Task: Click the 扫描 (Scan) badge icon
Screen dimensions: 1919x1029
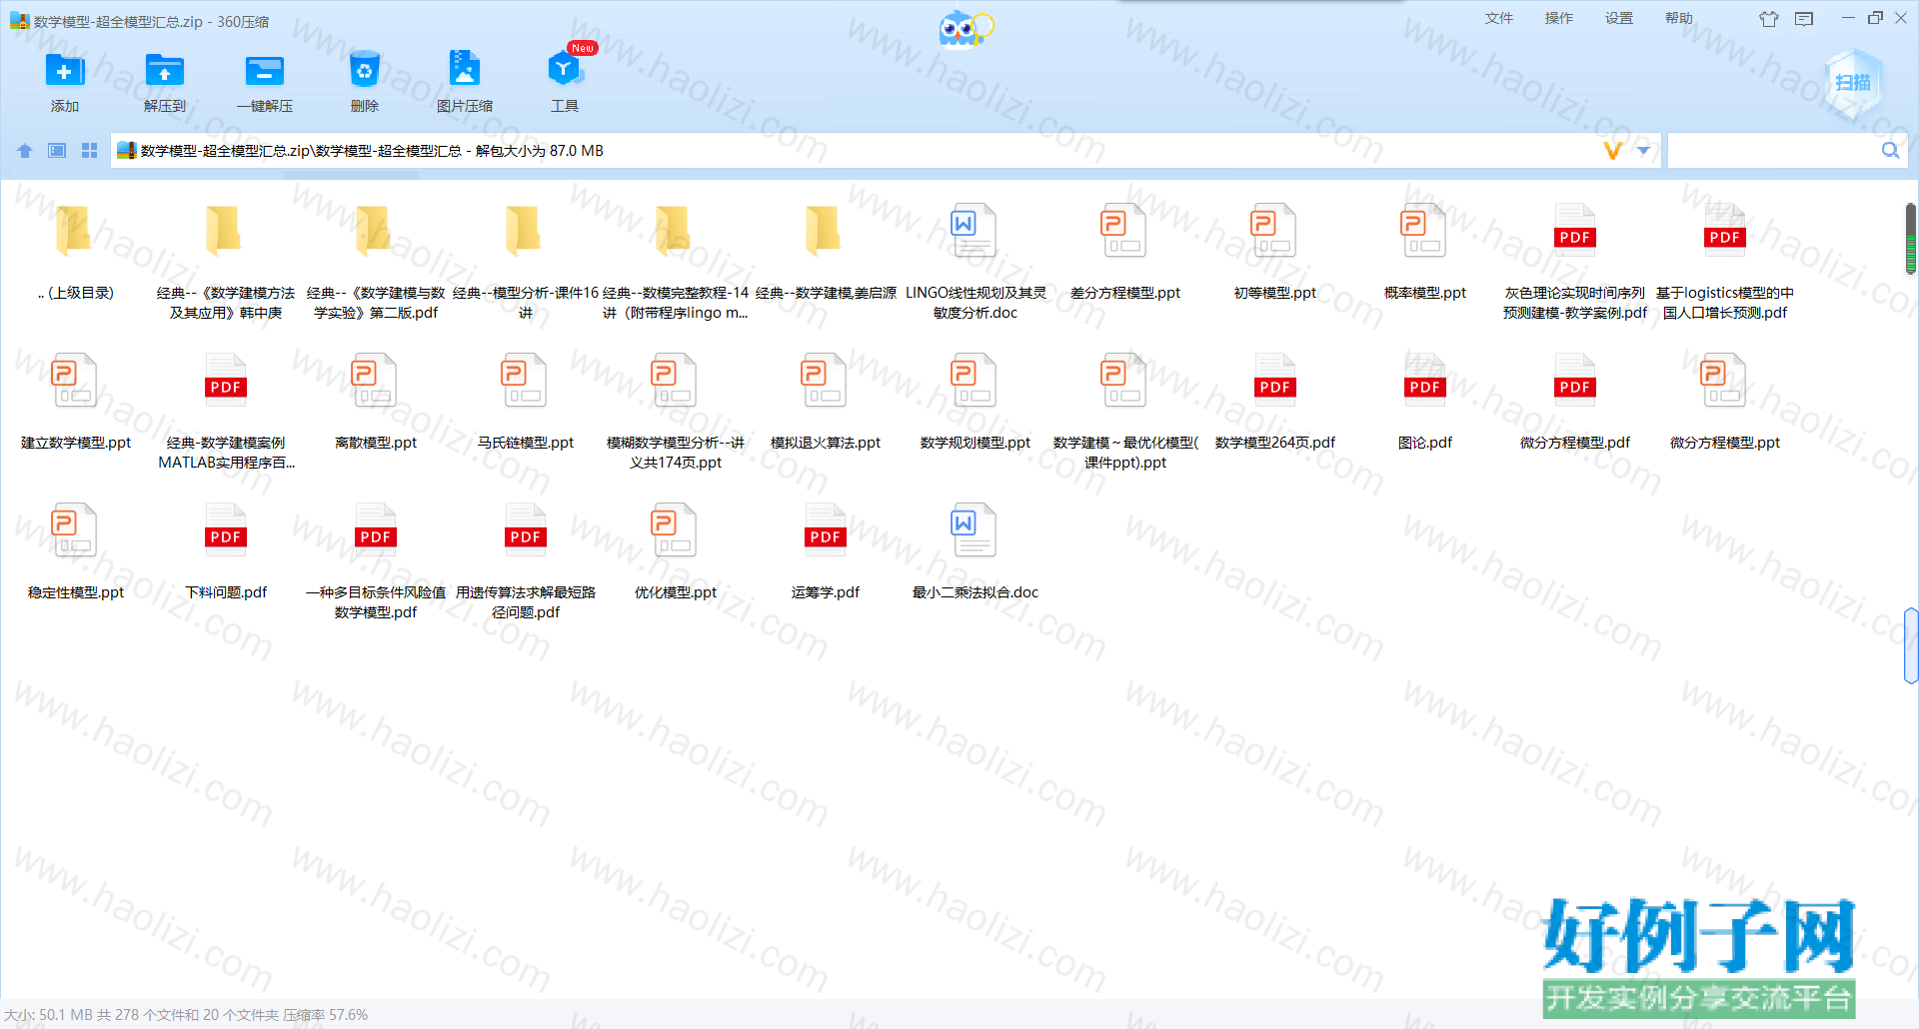Action: [x=1853, y=83]
